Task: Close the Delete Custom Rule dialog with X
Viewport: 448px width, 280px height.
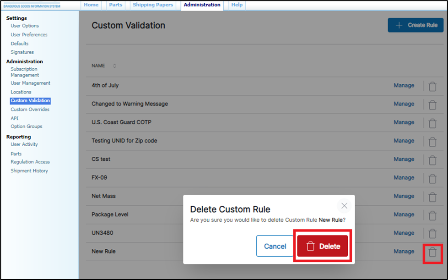Action: coord(344,206)
